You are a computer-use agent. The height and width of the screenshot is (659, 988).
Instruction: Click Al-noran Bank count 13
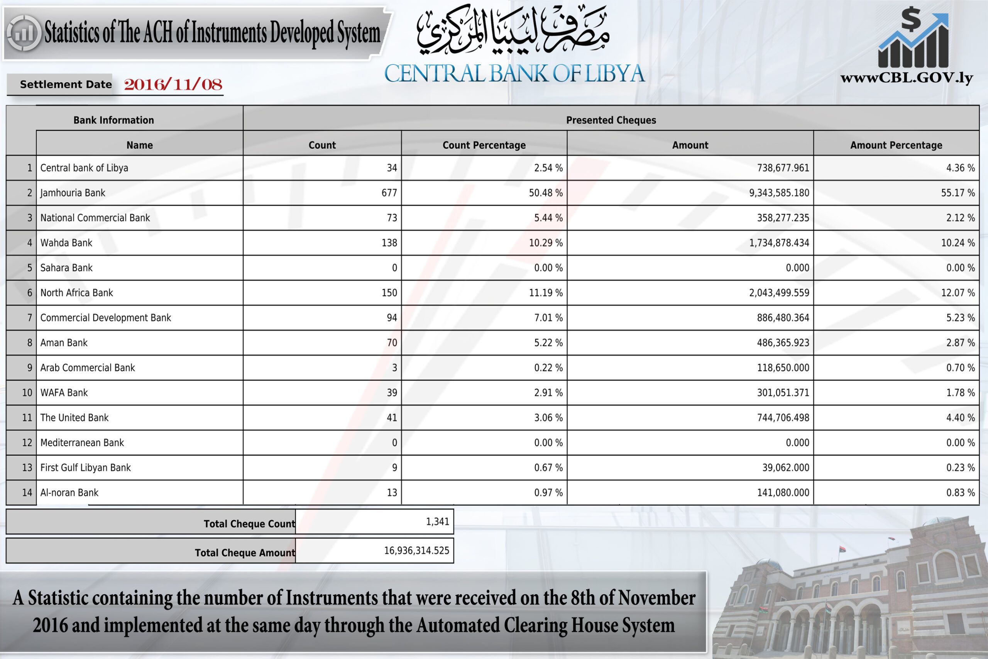[x=392, y=493]
